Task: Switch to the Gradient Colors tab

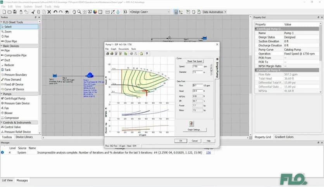Action: pyautogui.click(x=284, y=137)
